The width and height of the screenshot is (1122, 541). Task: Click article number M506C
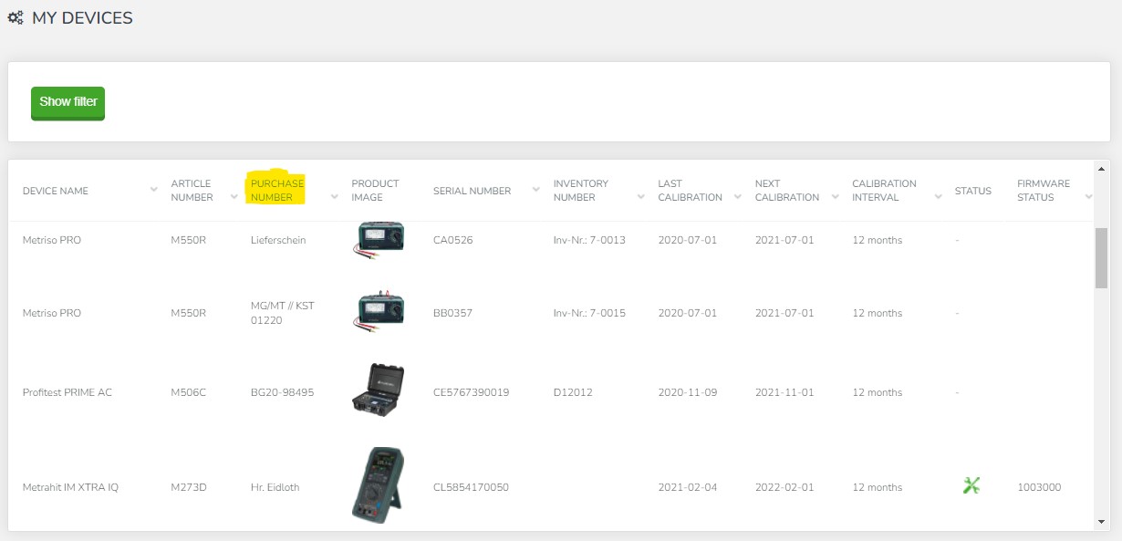coord(189,392)
